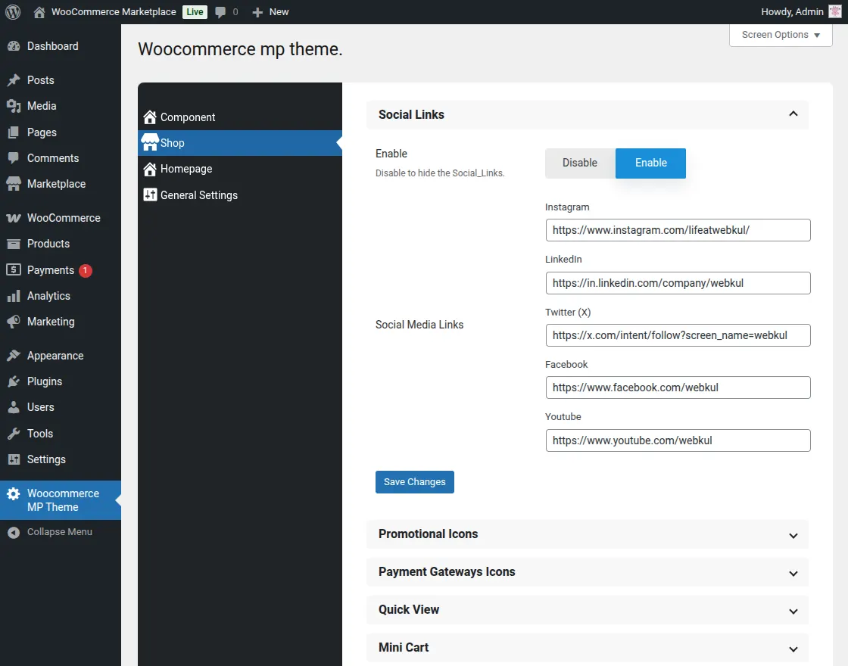
Task: Open the Media menu label
Action: pyautogui.click(x=42, y=106)
